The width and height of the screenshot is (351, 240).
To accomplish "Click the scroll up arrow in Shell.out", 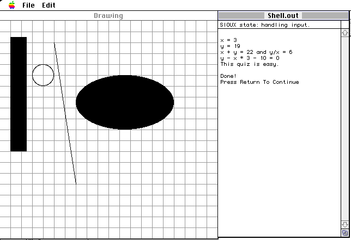I will (344, 33).
